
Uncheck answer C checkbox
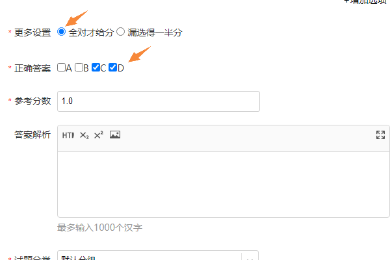tap(96, 67)
